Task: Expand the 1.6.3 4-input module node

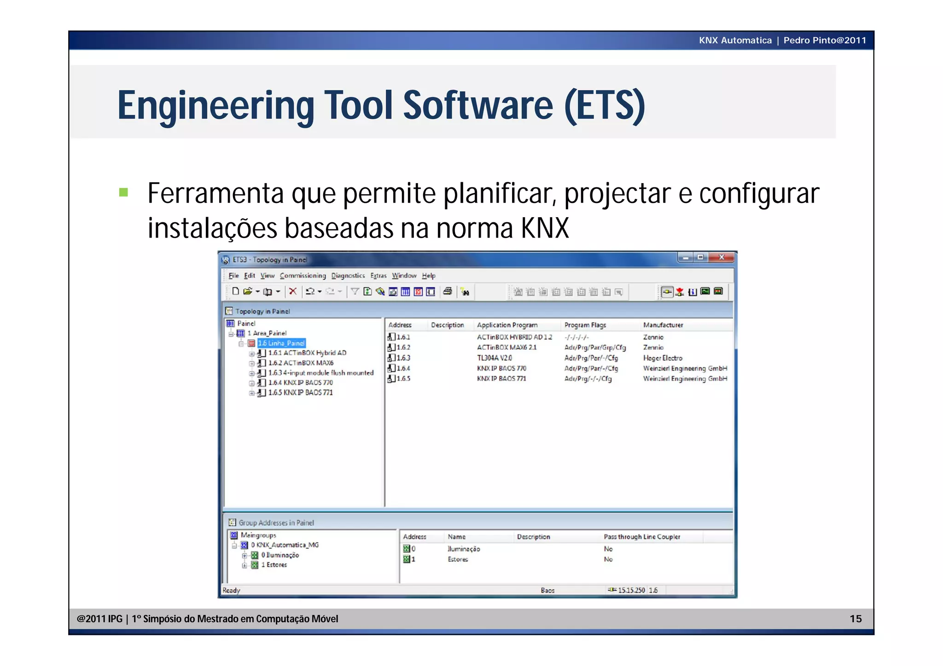Action: [x=252, y=374]
